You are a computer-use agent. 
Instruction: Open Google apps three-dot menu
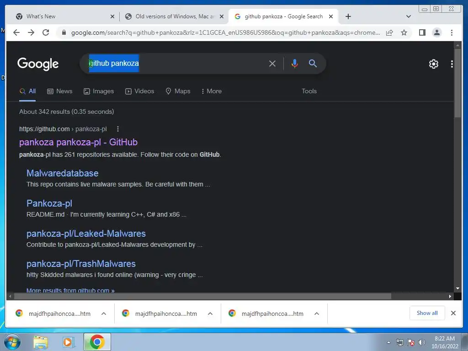tap(452, 64)
